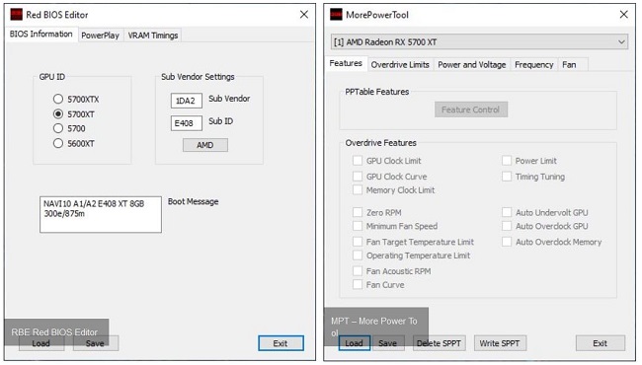Viewport: 642px width, 365px height.
Task: Check the Minimum Fan Speed option
Action: point(358,226)
